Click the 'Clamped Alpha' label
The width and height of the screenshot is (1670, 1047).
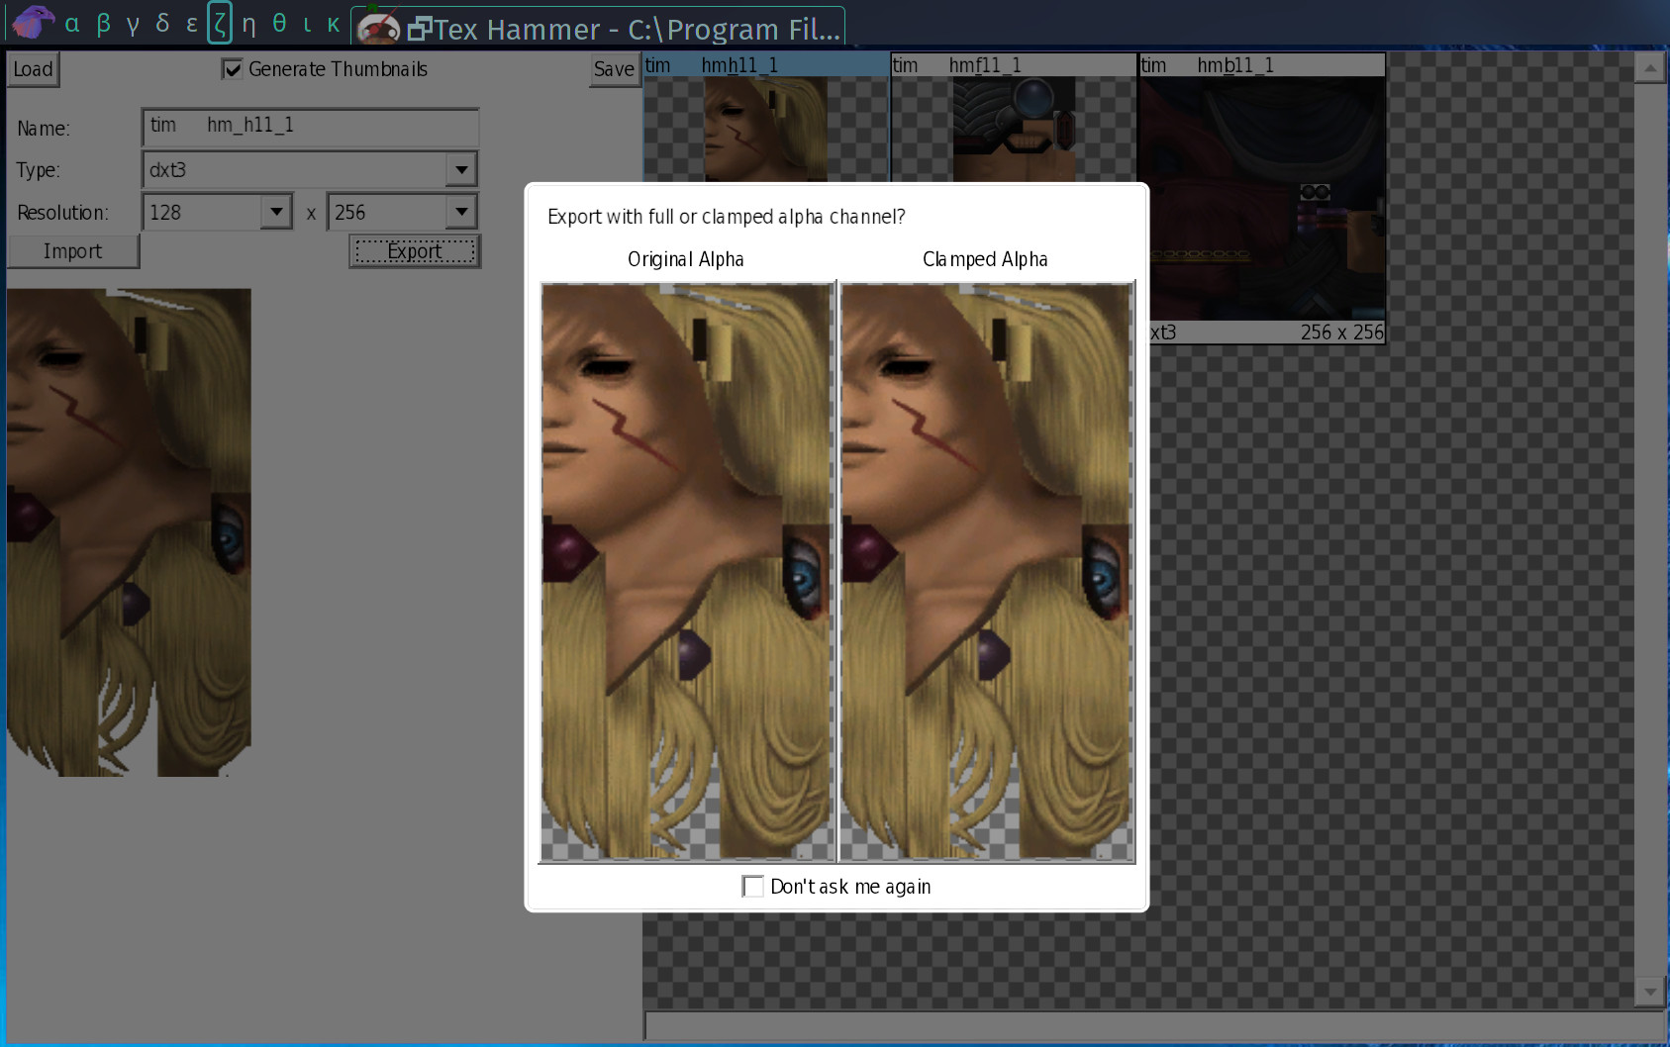coord(985,259)
